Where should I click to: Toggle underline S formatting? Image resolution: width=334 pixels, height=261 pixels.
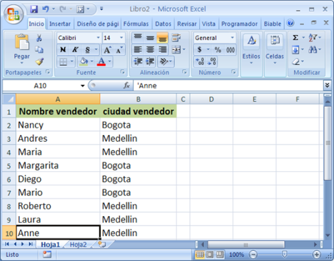point(88,50)
